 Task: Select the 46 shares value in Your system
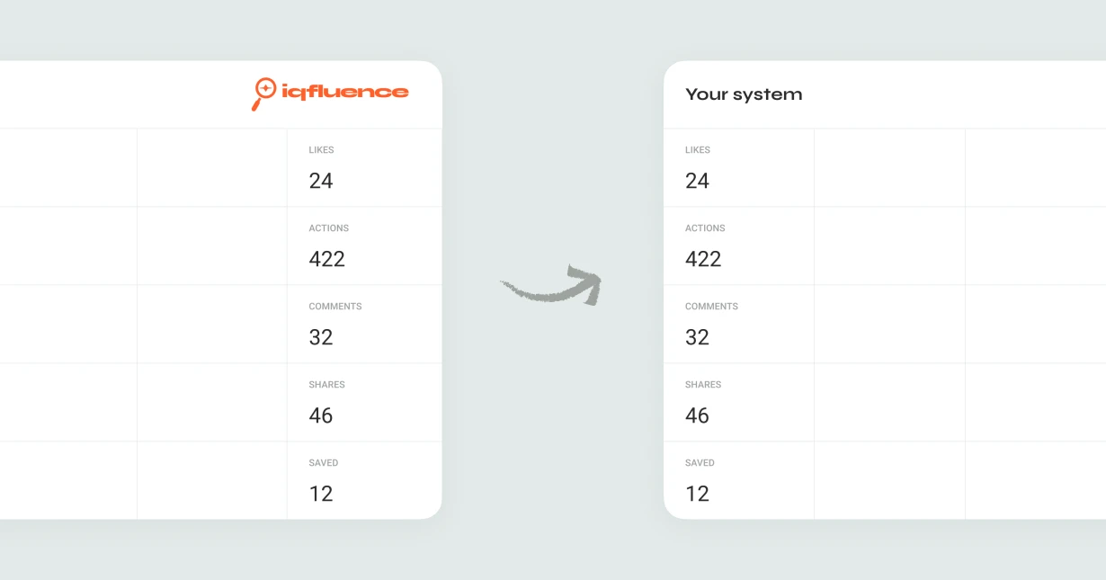[x=698, y=415]
